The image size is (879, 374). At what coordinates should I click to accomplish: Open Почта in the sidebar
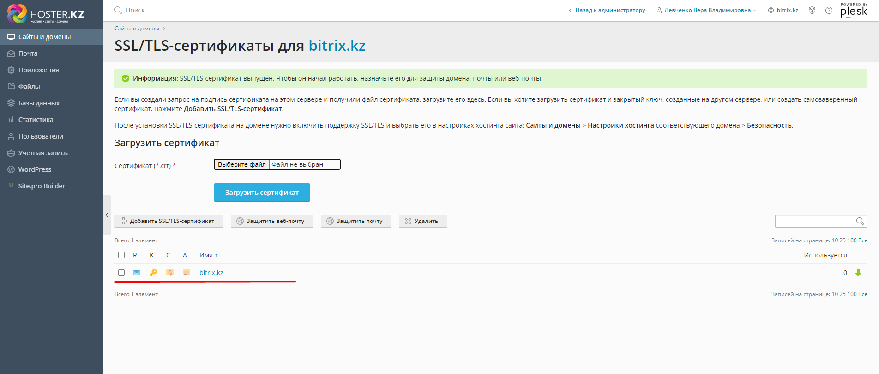52,53
